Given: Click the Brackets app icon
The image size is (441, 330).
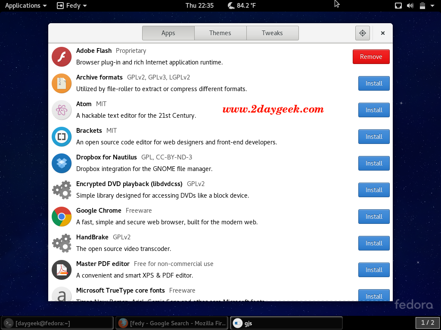Looking at the screenshot, I should (62, 137).
